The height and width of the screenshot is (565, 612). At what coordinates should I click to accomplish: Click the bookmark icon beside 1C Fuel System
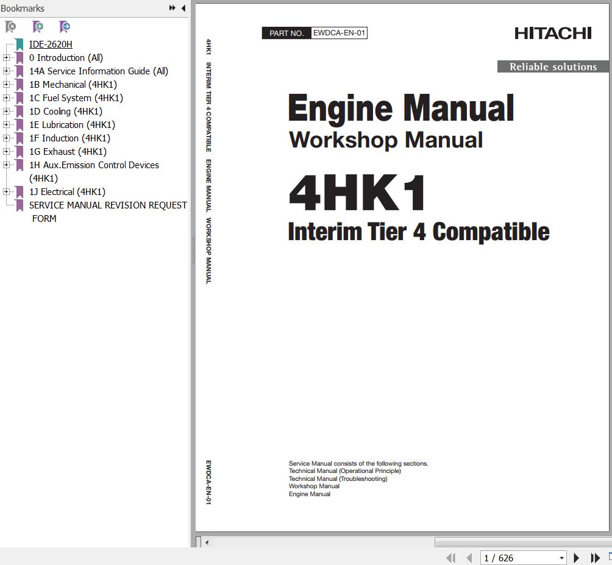(20, 98)
